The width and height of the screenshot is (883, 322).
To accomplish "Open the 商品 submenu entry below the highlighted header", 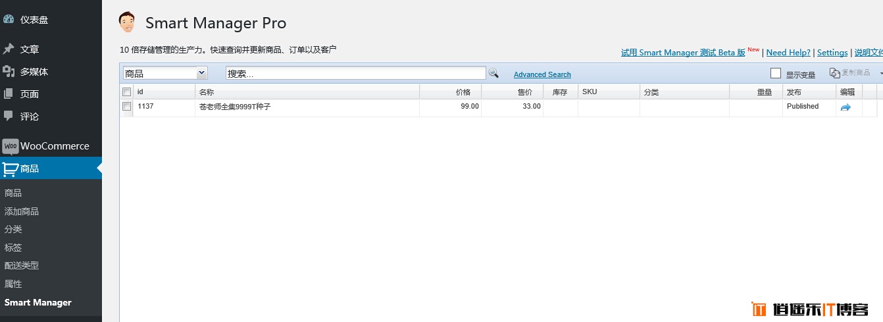I will 13,193.
